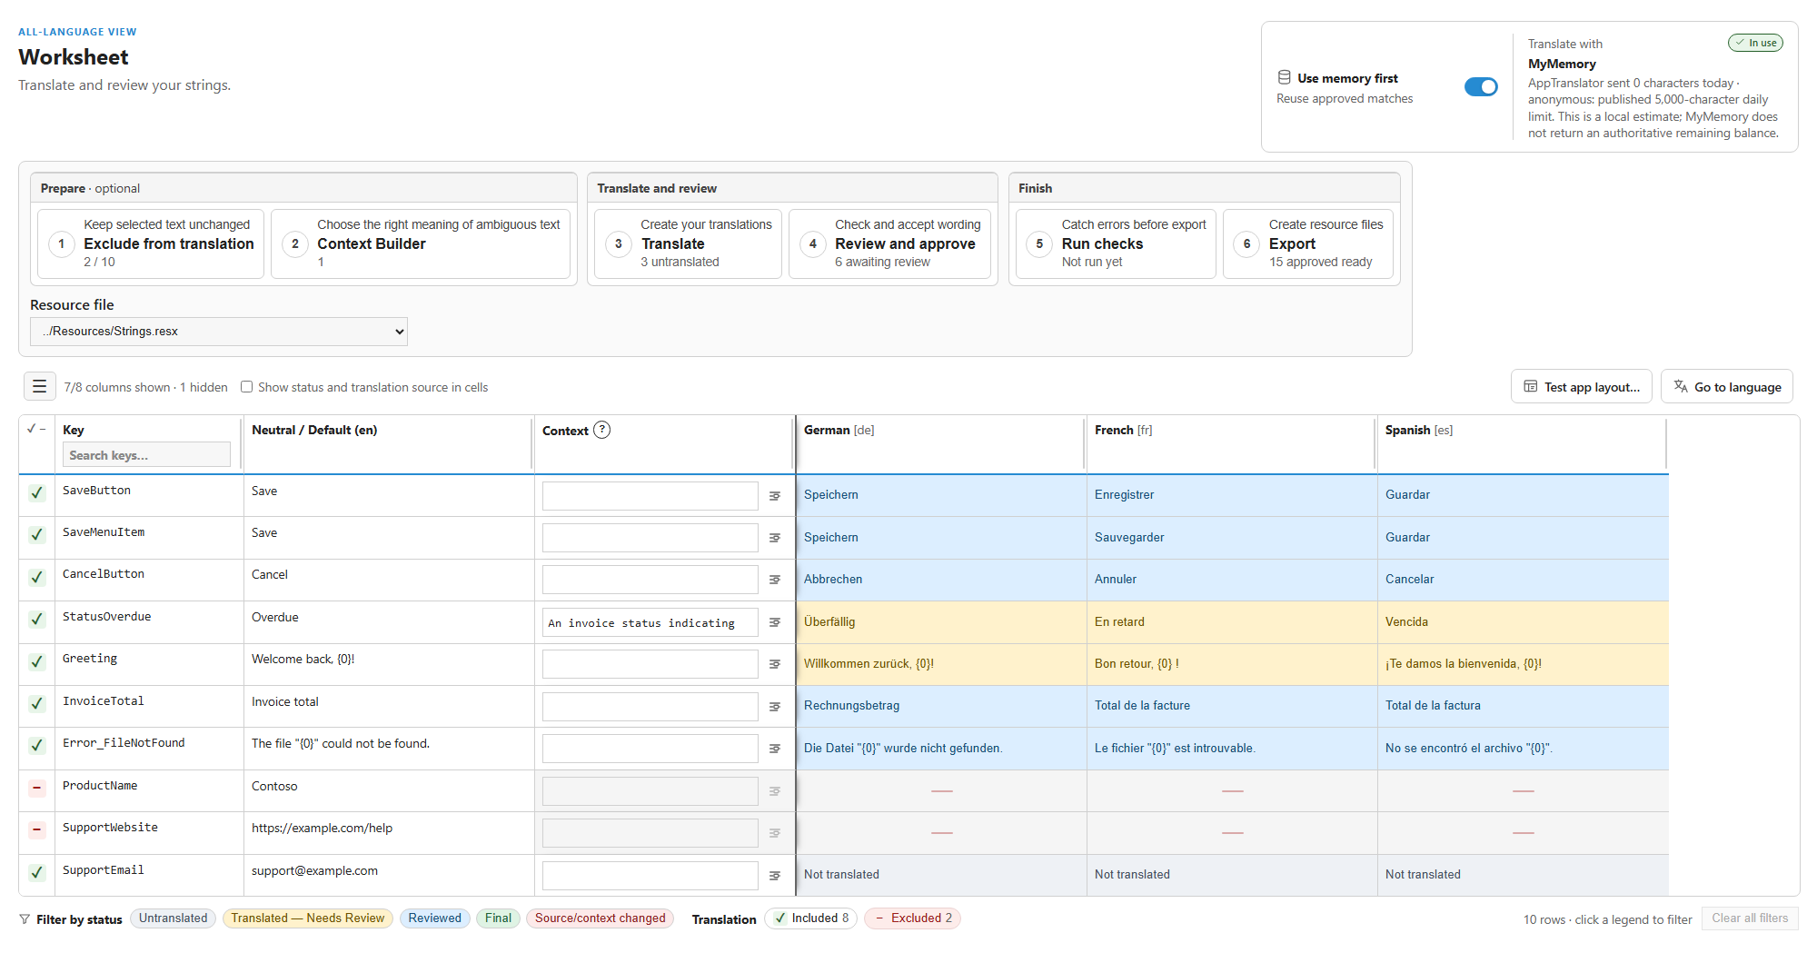This screenshot has width=1817, height=953.
Task: Filter by Reviewed status legend
Action: tap(435, 918)
